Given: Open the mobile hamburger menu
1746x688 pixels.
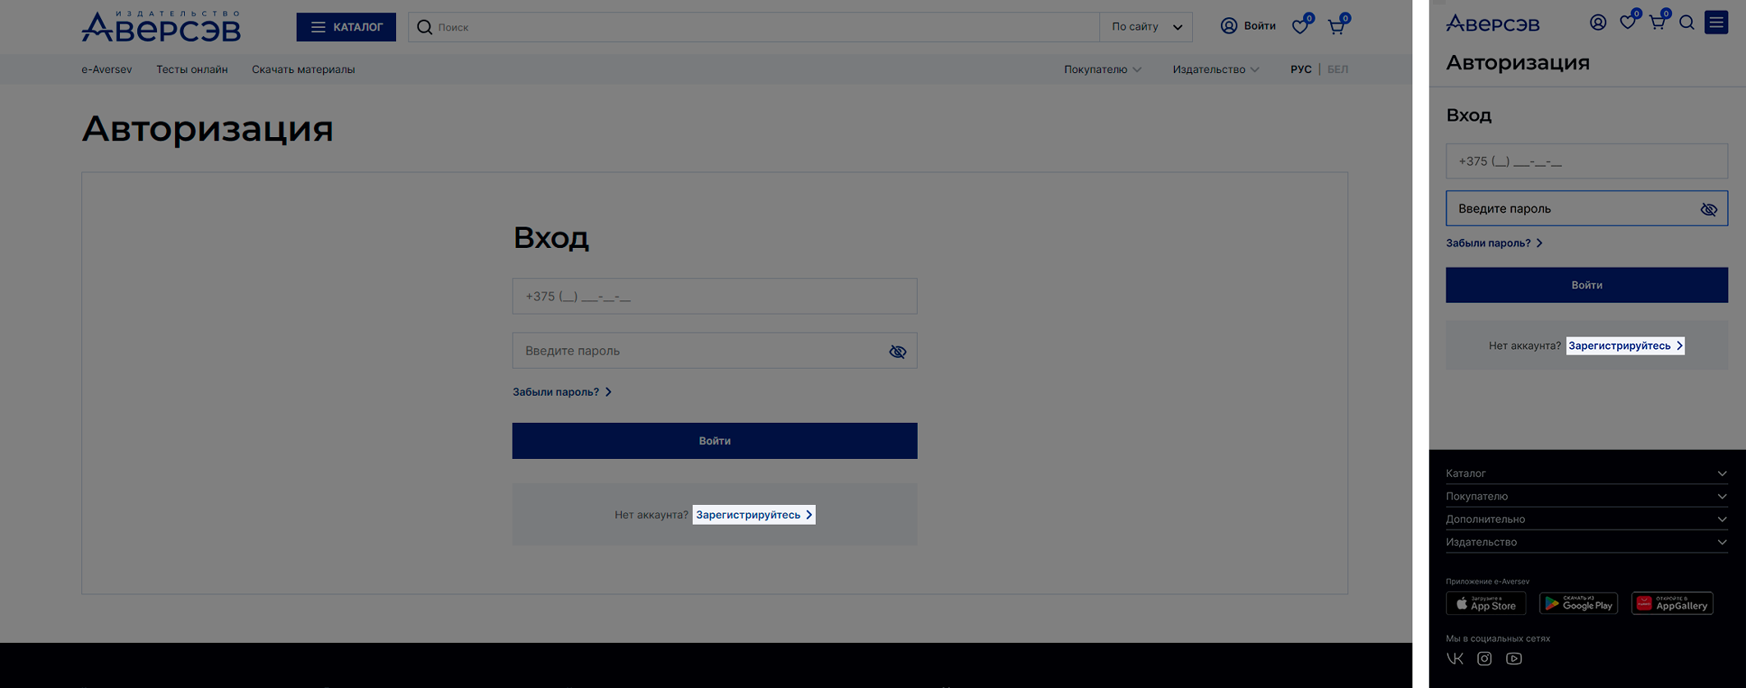Looking at the screenshot, I should (1716, 22).
